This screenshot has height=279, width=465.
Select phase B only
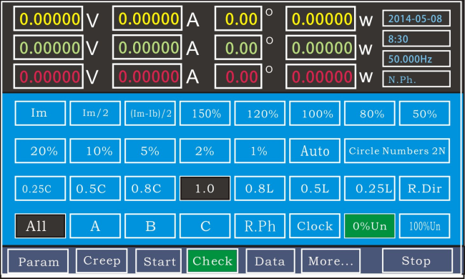[150, 226]
